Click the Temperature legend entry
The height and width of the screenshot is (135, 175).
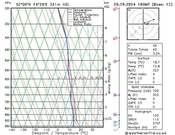coord(82,10)
